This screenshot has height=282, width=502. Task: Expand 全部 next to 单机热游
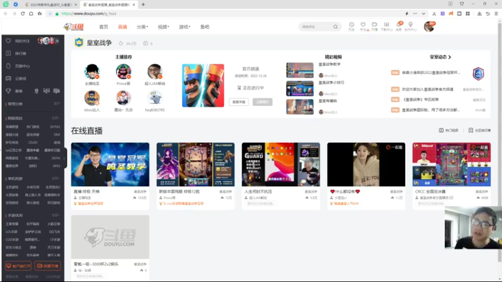click(56, 179)
